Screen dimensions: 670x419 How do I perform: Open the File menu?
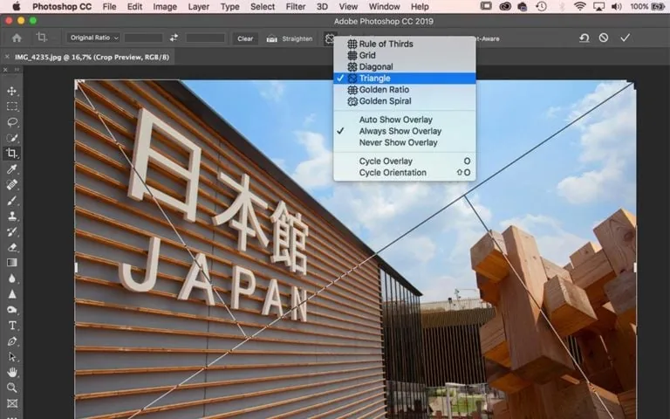click(109, 6)
